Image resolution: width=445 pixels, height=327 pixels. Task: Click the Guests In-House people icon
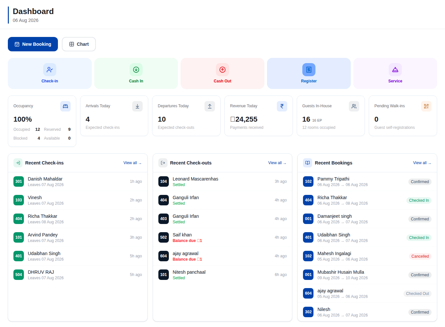pyautogui.click(x=354, y=106)
